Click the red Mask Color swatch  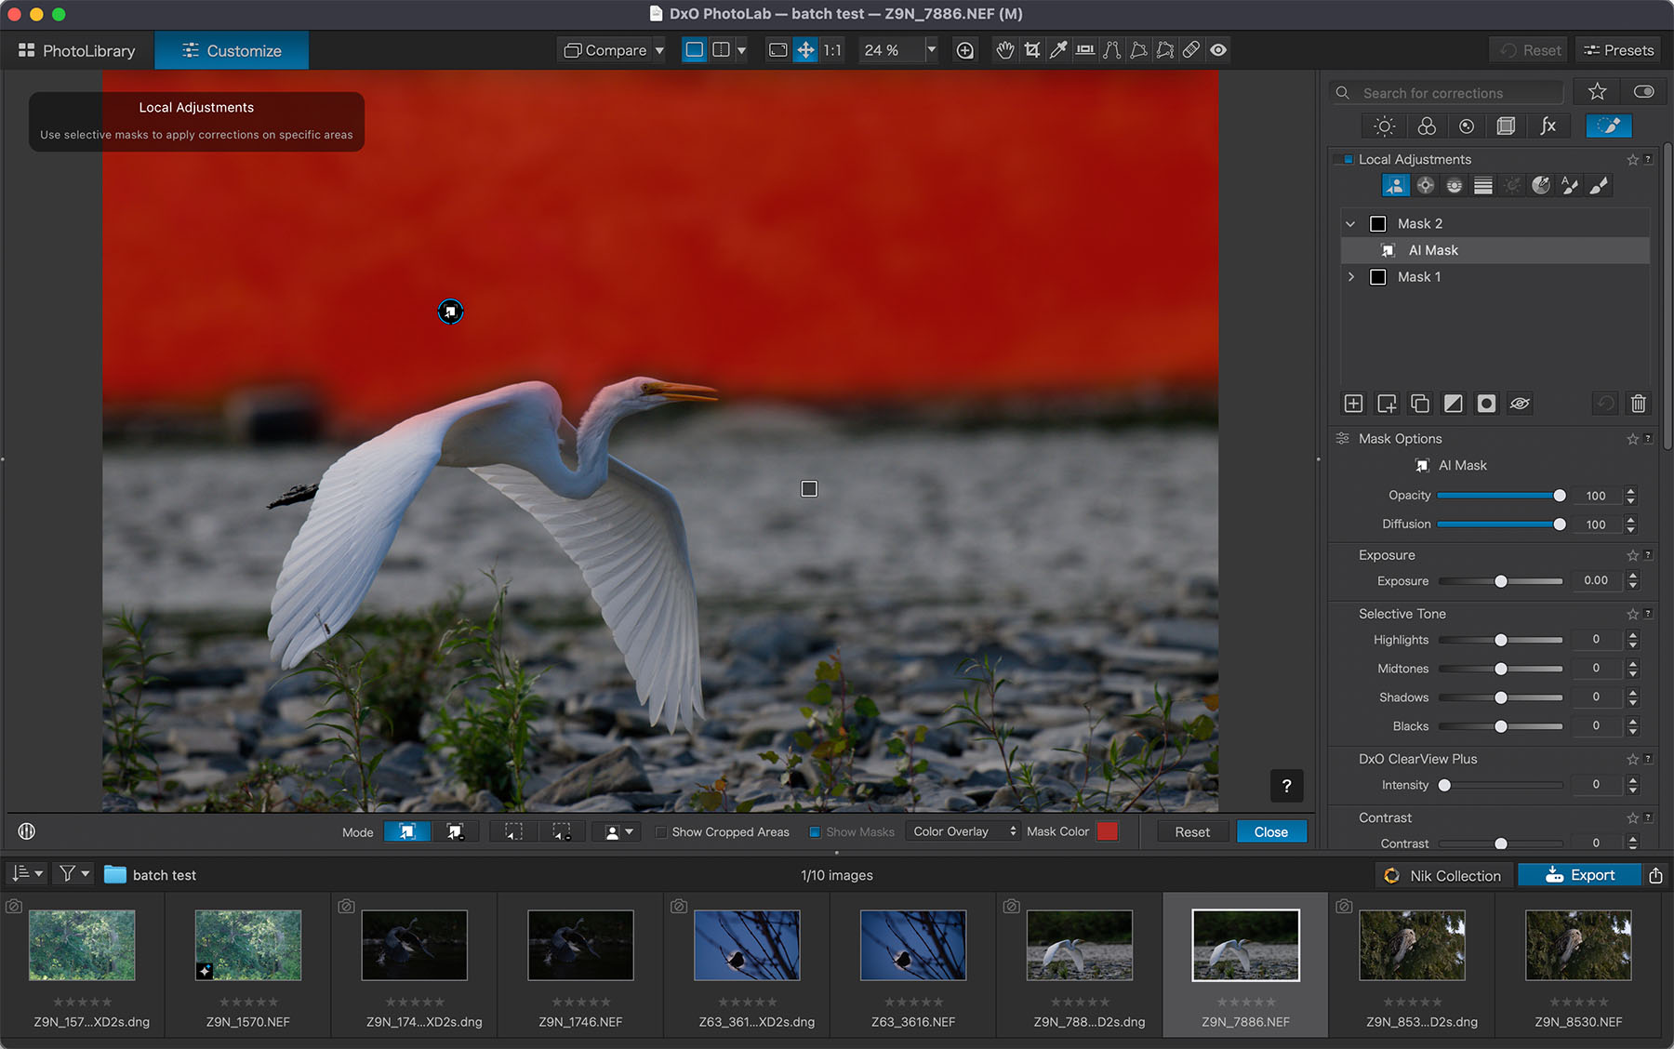1107,831
